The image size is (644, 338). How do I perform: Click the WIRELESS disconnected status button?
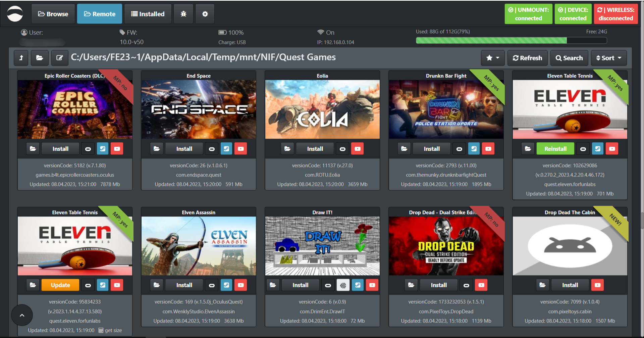point(616,14)
